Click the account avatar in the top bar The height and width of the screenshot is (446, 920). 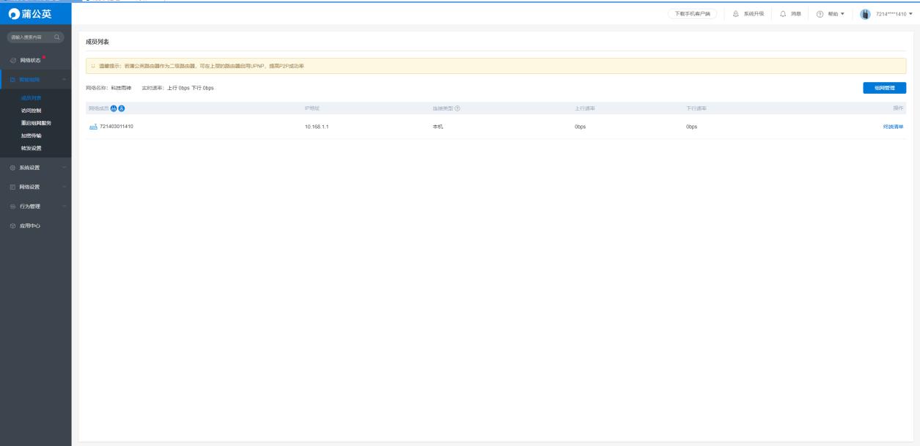(866, 14)
